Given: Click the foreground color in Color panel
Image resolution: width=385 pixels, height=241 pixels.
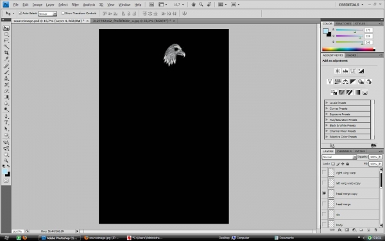Looking at the screenshot, I should (x=325, y=31).
